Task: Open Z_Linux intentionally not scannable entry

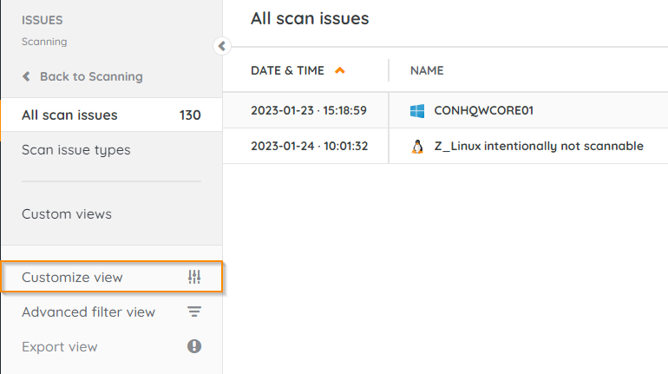Action: 539,146
